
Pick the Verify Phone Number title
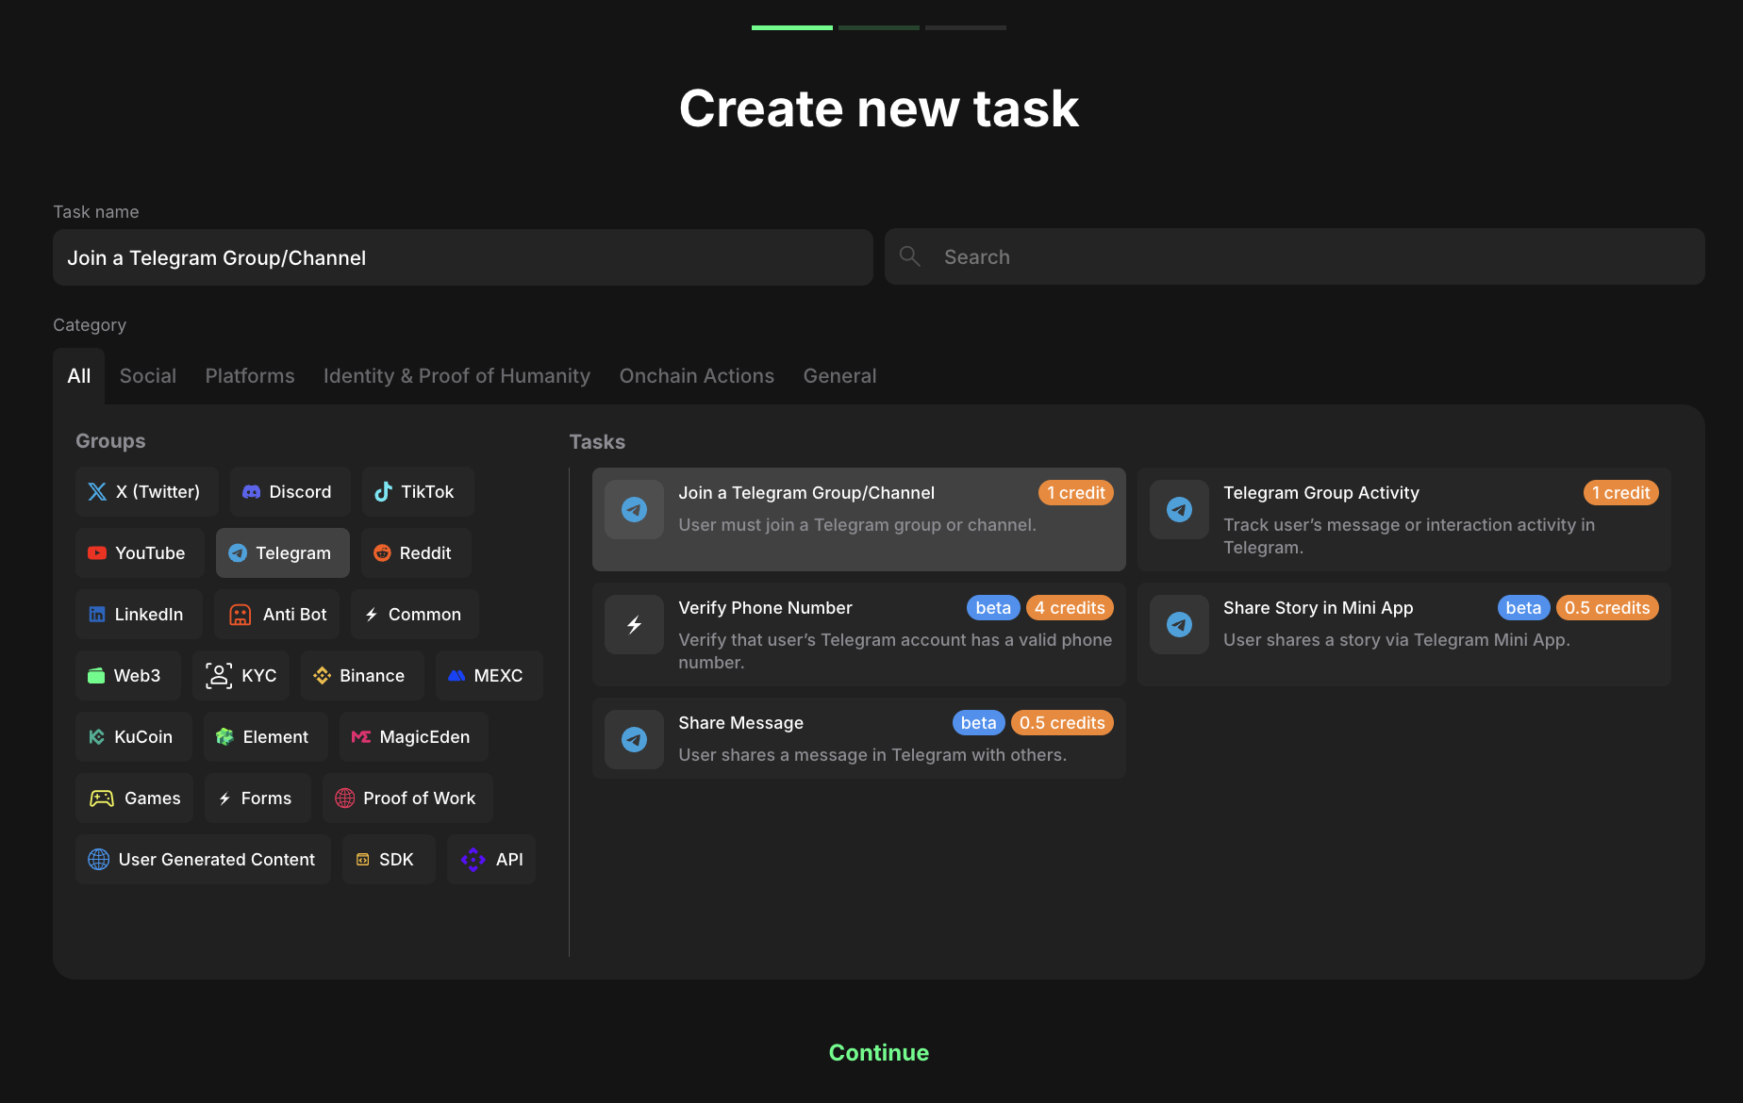click(765, 608)
